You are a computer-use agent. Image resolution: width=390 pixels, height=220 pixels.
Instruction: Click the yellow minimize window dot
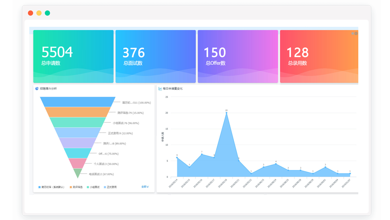point(39,13)
